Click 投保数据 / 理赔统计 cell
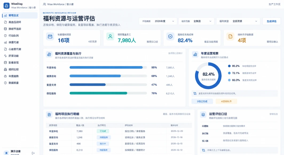Screen dimensions: 284x155 point(135,150)
